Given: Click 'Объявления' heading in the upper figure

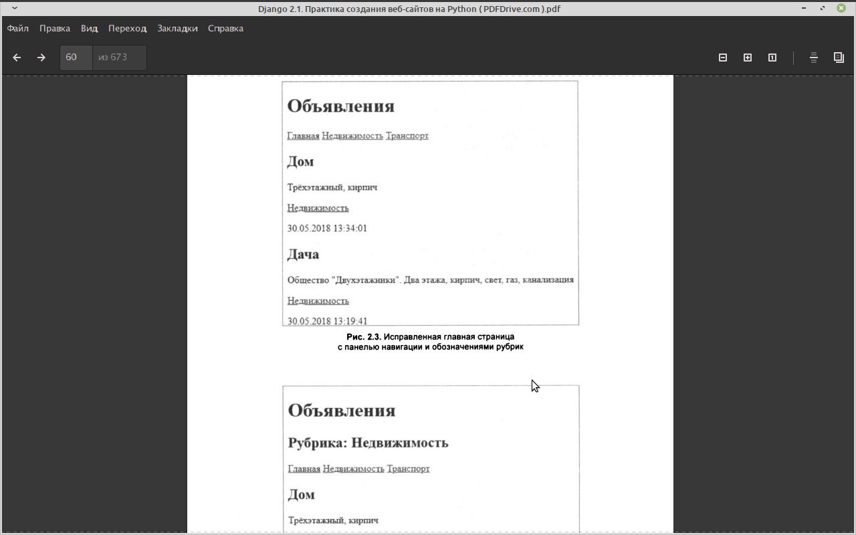Looking at the screenshot, I should (341, 106).
